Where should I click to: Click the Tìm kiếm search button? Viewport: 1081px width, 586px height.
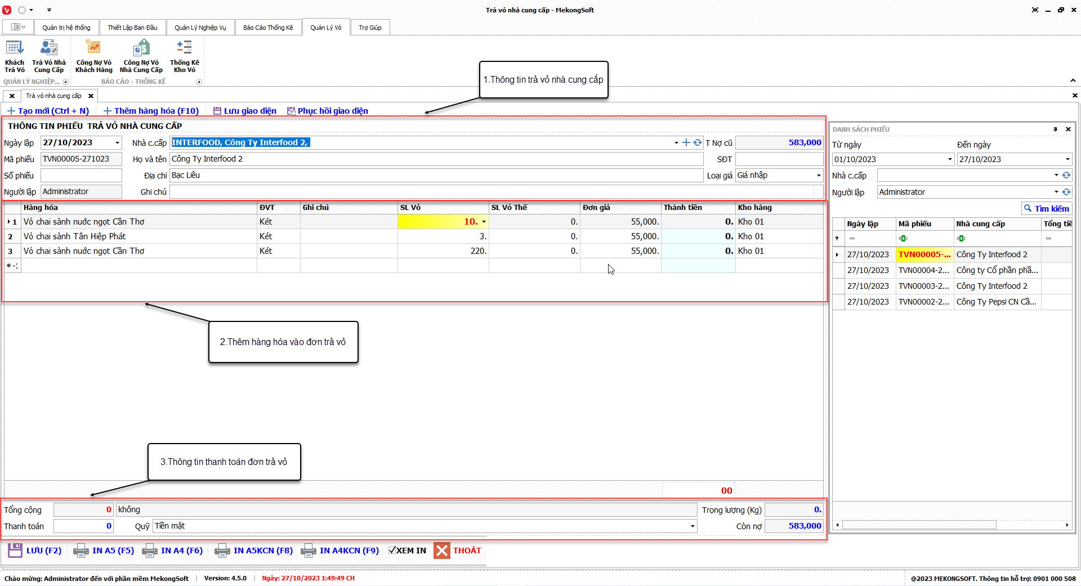pos(1047,208)
